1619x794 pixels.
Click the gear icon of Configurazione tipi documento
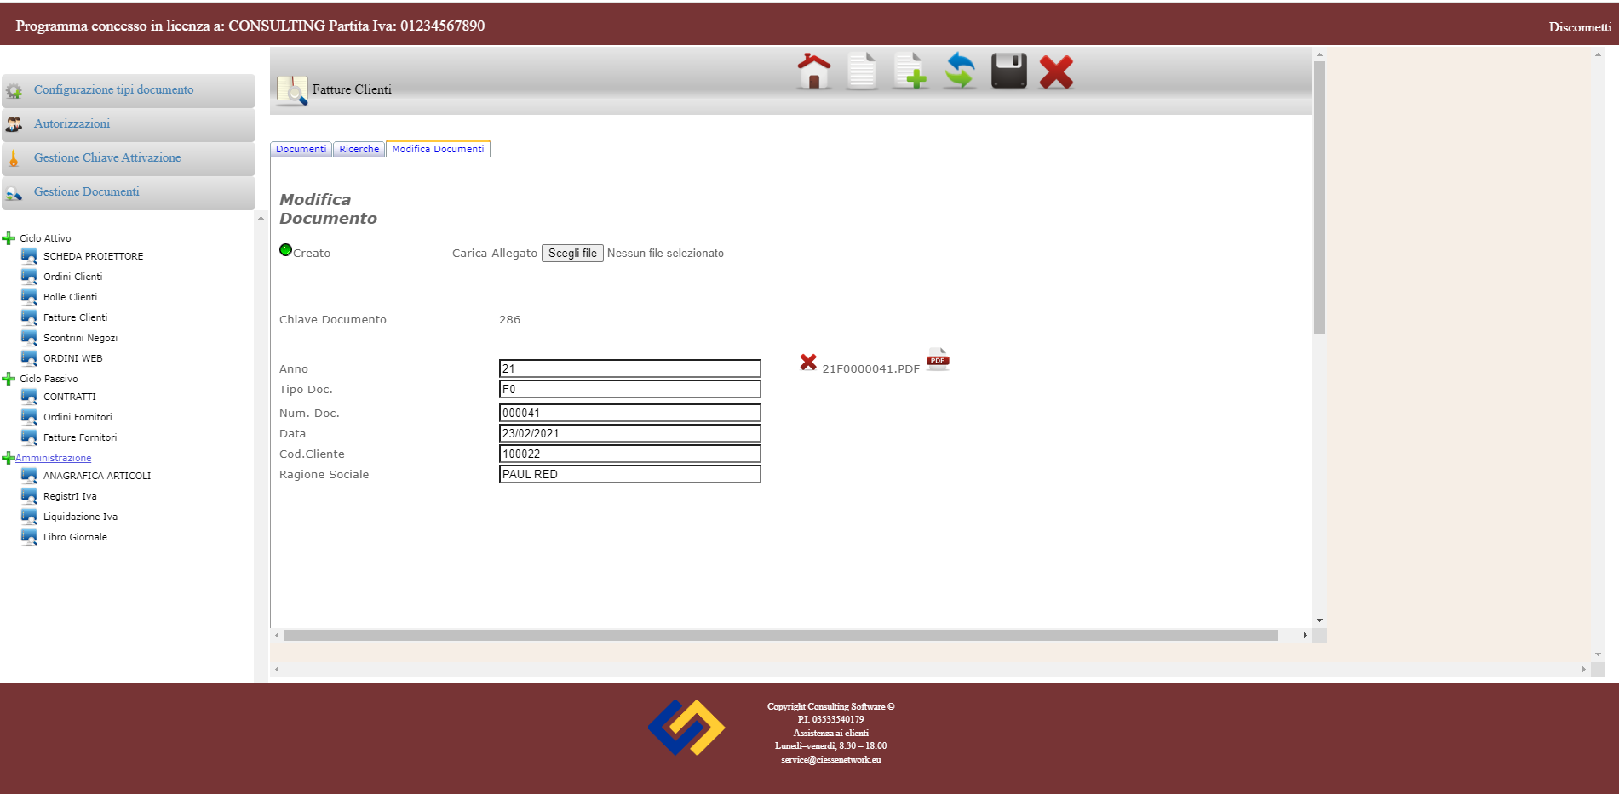pyautogui.click(x=14, y=90)
